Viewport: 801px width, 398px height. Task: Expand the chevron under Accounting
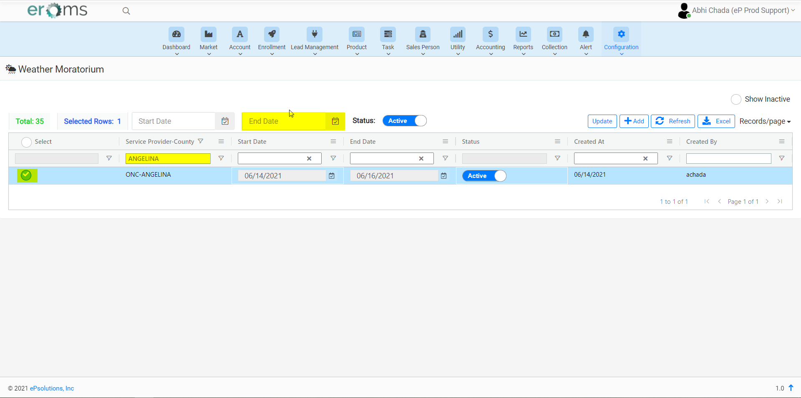pyautogui.click(x=491, y=54)
